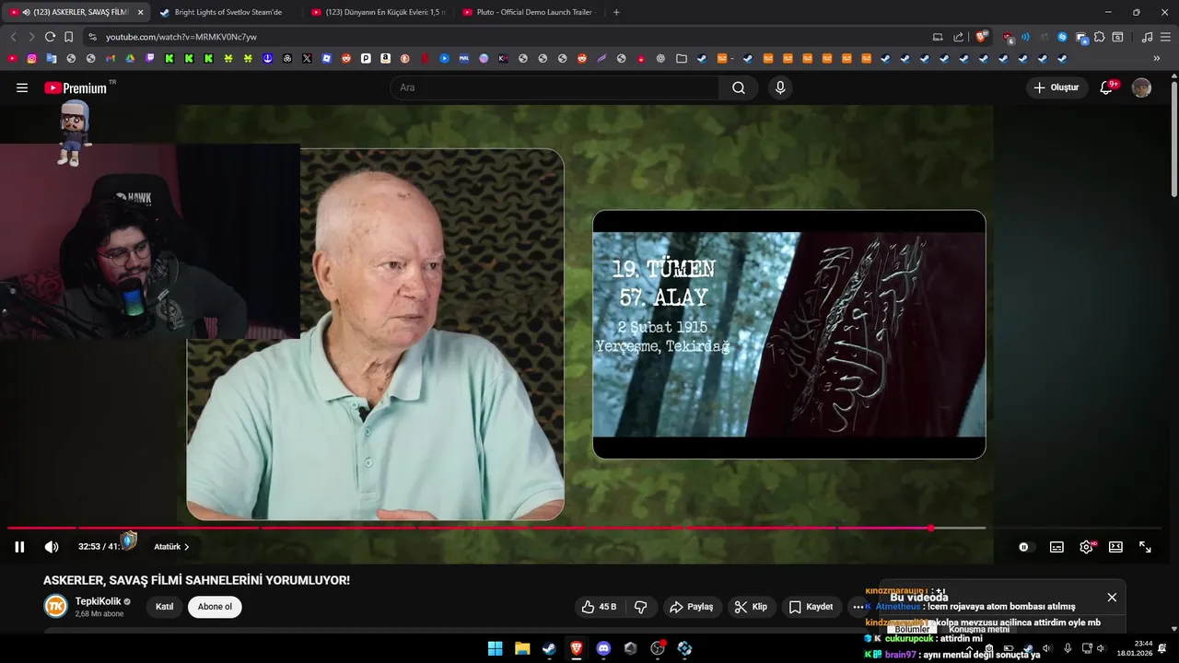Open the Brave playlist music note icon

[x=1147, y=37]
